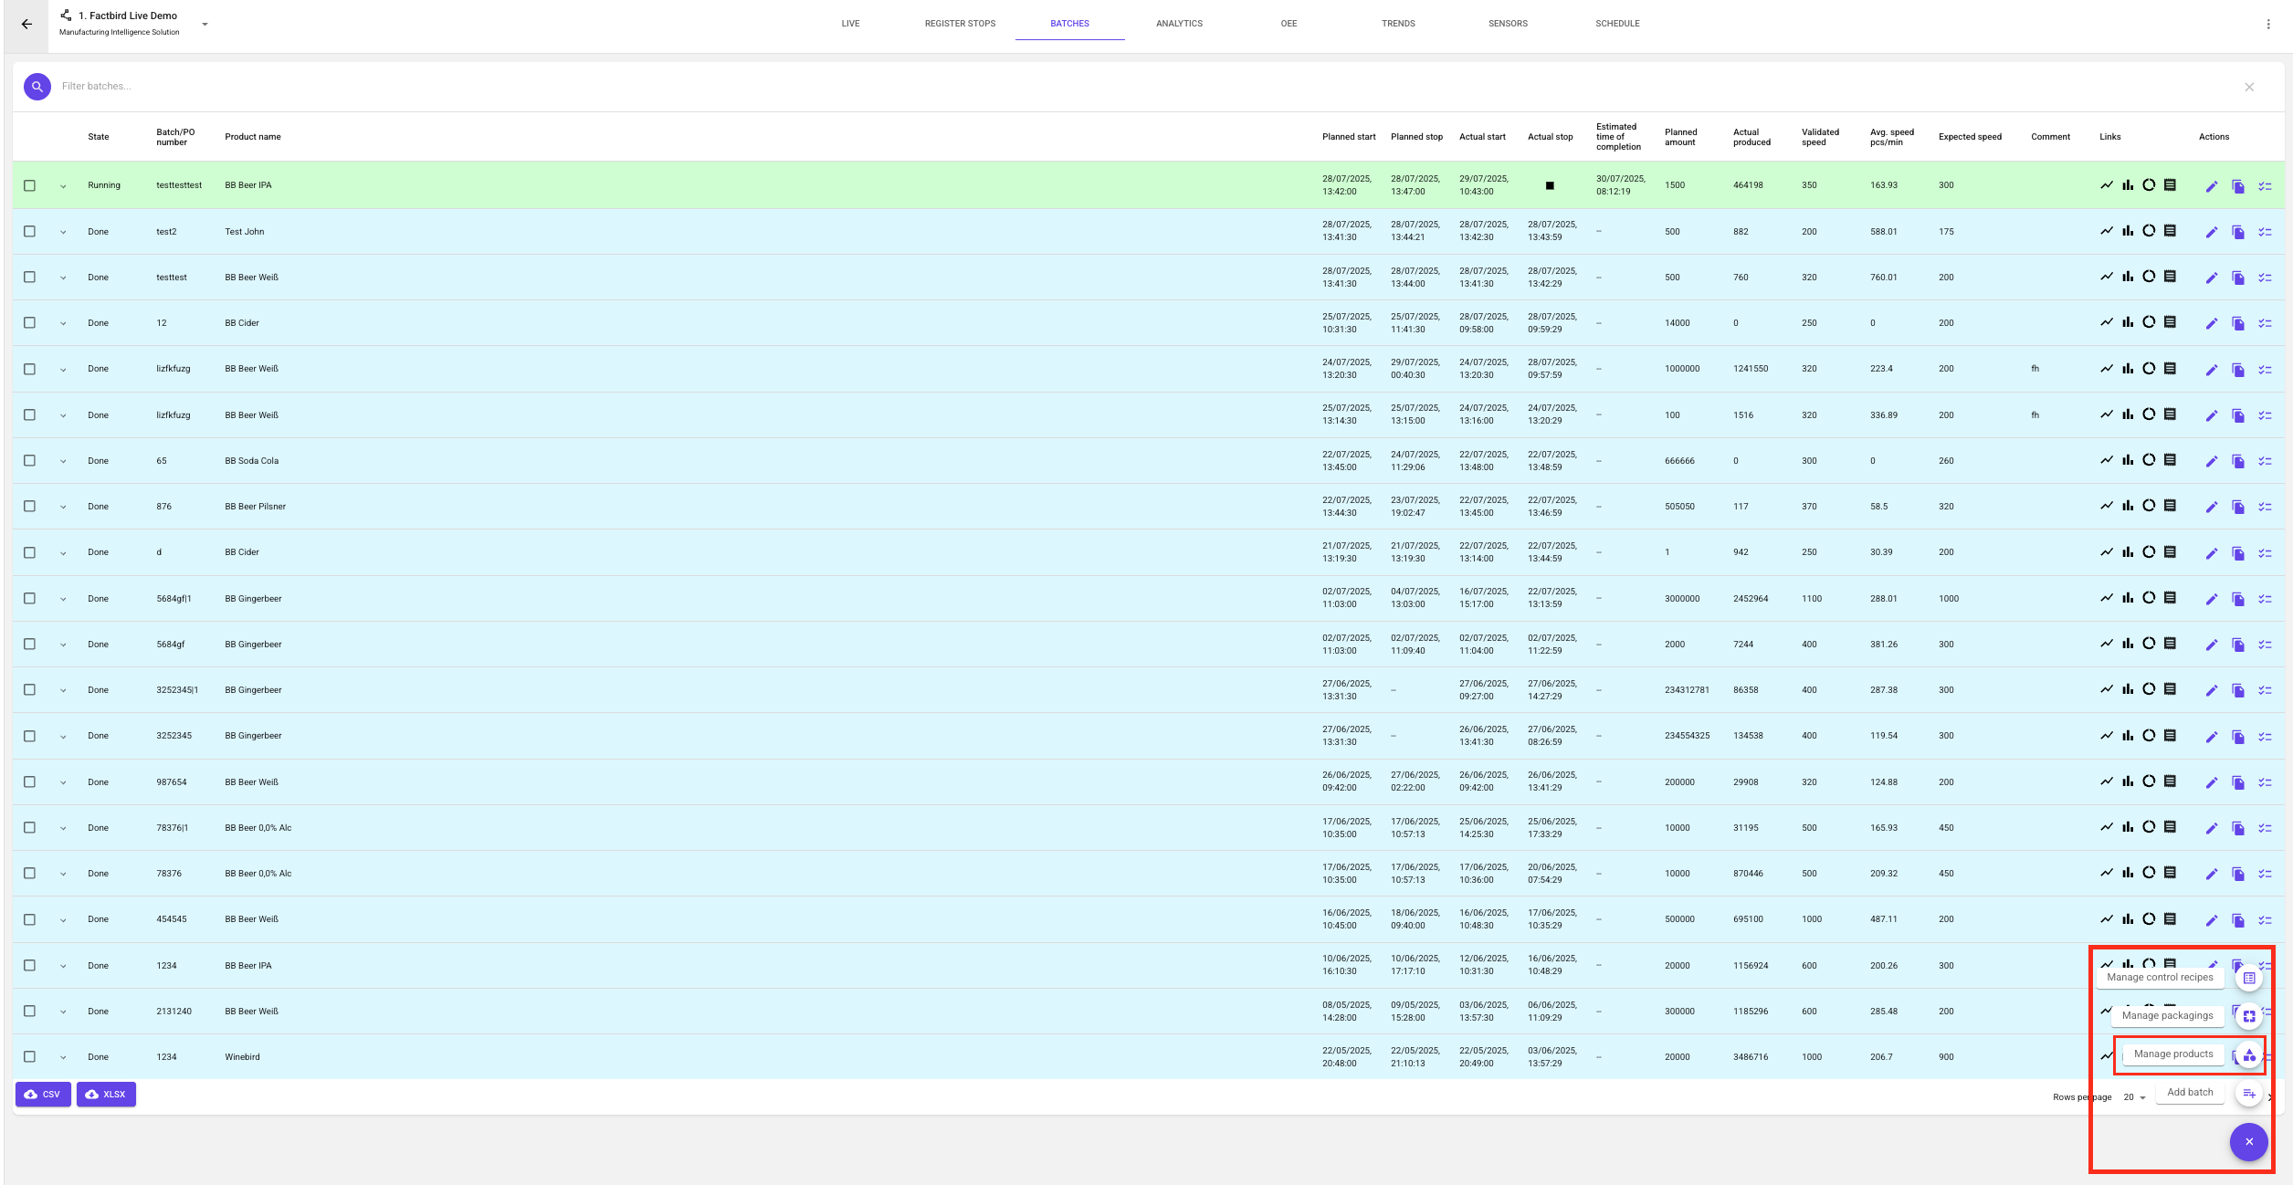Check the box for batch 65 Soda Cola

point(29,460)
